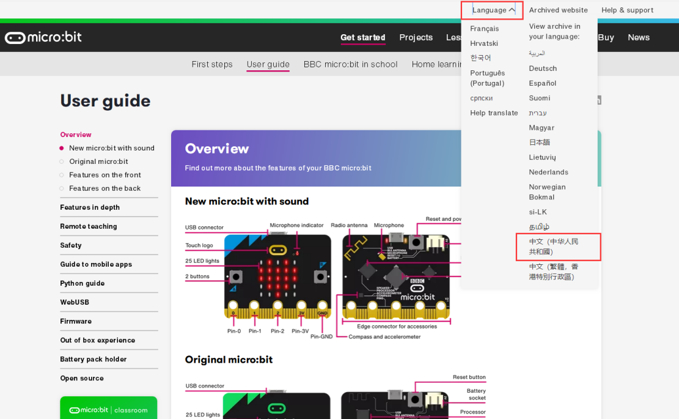
Task: Choose Magyar archive language
Action: pyautogui.click(x=541, y=128)
